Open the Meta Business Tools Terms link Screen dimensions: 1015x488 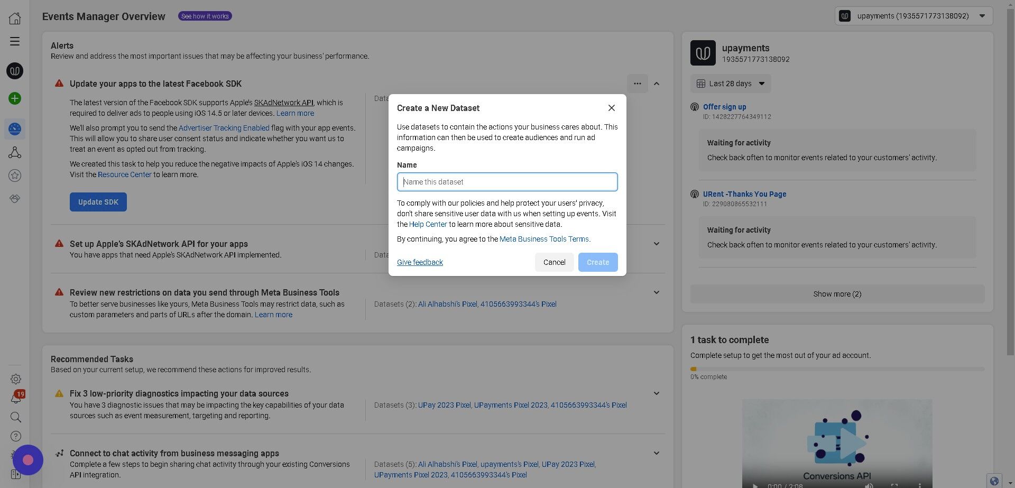pos(544,239)
